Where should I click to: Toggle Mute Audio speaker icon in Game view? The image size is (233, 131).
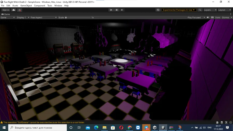click(208, 17)
